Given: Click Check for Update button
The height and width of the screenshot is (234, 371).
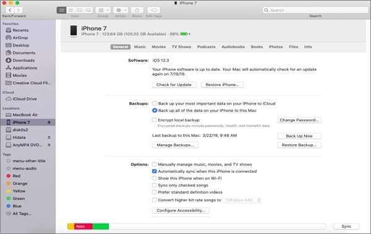Looking at the screenshot, I should tap(174, 85).
